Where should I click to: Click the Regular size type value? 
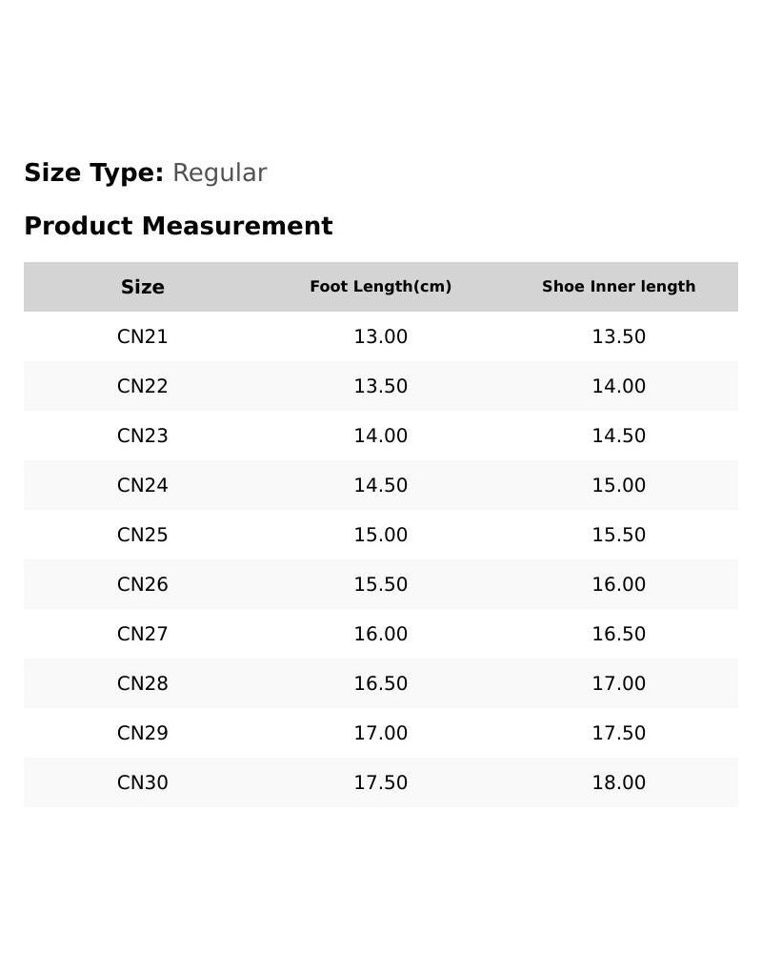219,173
